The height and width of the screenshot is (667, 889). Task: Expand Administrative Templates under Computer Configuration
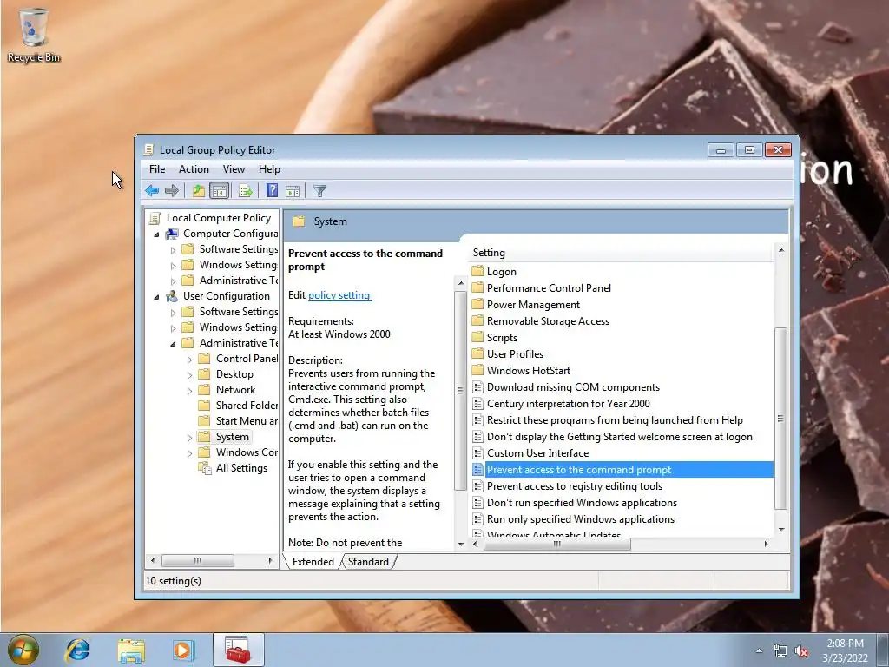coord(174,281)
